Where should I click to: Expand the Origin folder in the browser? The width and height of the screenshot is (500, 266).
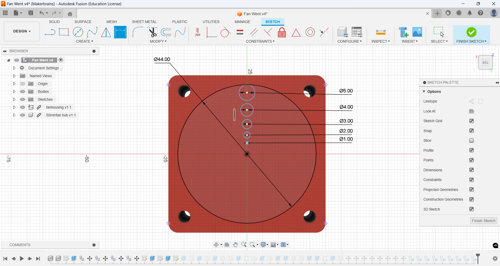point(14,84)
